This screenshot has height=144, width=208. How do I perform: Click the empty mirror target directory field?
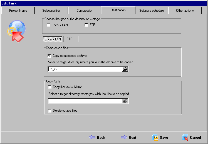tap(85, 101)
